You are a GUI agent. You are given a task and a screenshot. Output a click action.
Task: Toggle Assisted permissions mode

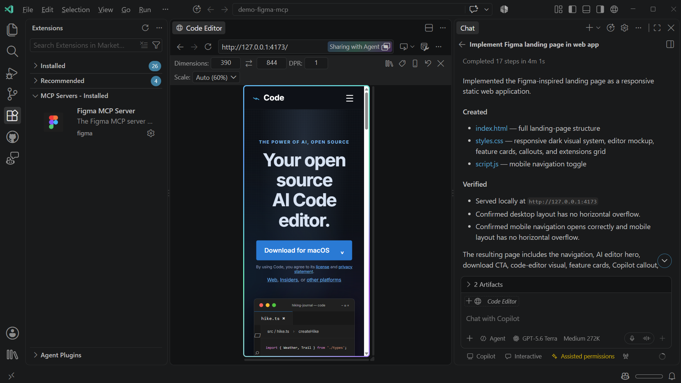pos(583,356)
